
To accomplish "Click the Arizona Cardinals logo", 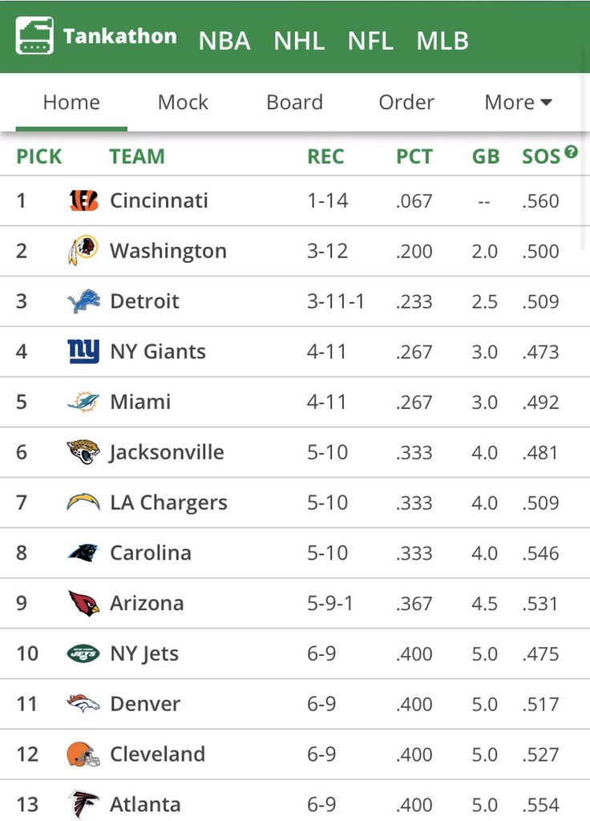I will coord(83,603).
